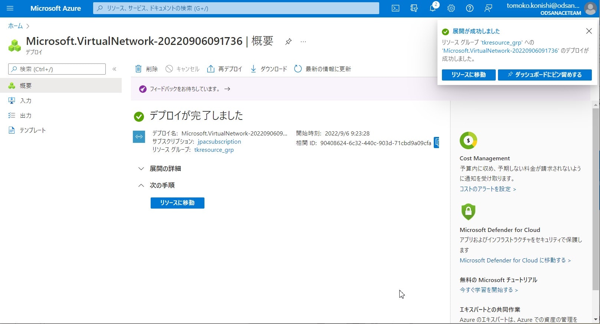Open account avatar menu
This screenshot has height=324, width=600.
(x=590, y=8)
